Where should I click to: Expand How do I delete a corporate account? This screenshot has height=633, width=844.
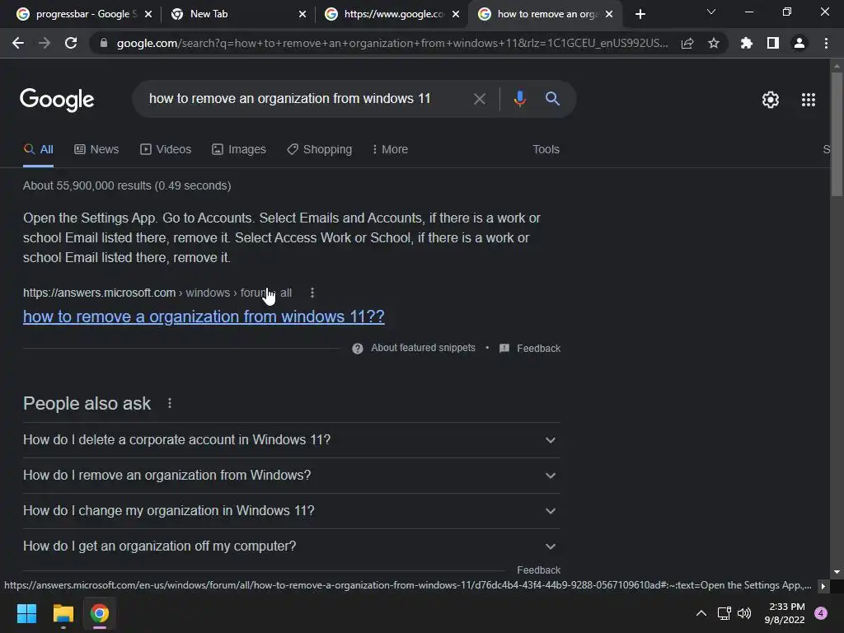point(291,440)
